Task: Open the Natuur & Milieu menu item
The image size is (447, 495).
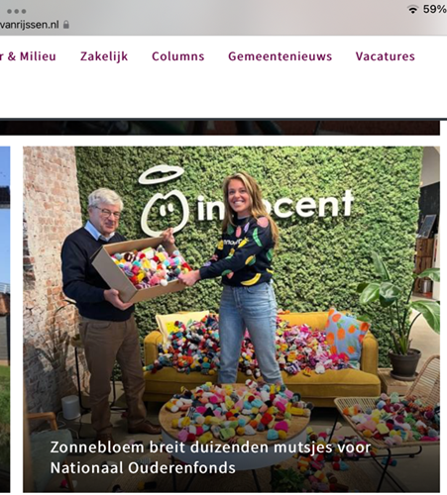Action: 28,56
